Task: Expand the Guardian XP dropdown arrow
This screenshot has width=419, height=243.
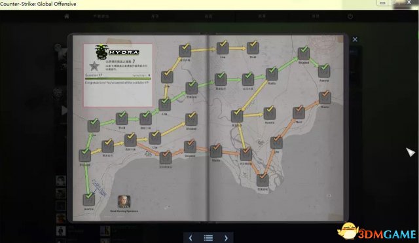Action: point(149,75)
